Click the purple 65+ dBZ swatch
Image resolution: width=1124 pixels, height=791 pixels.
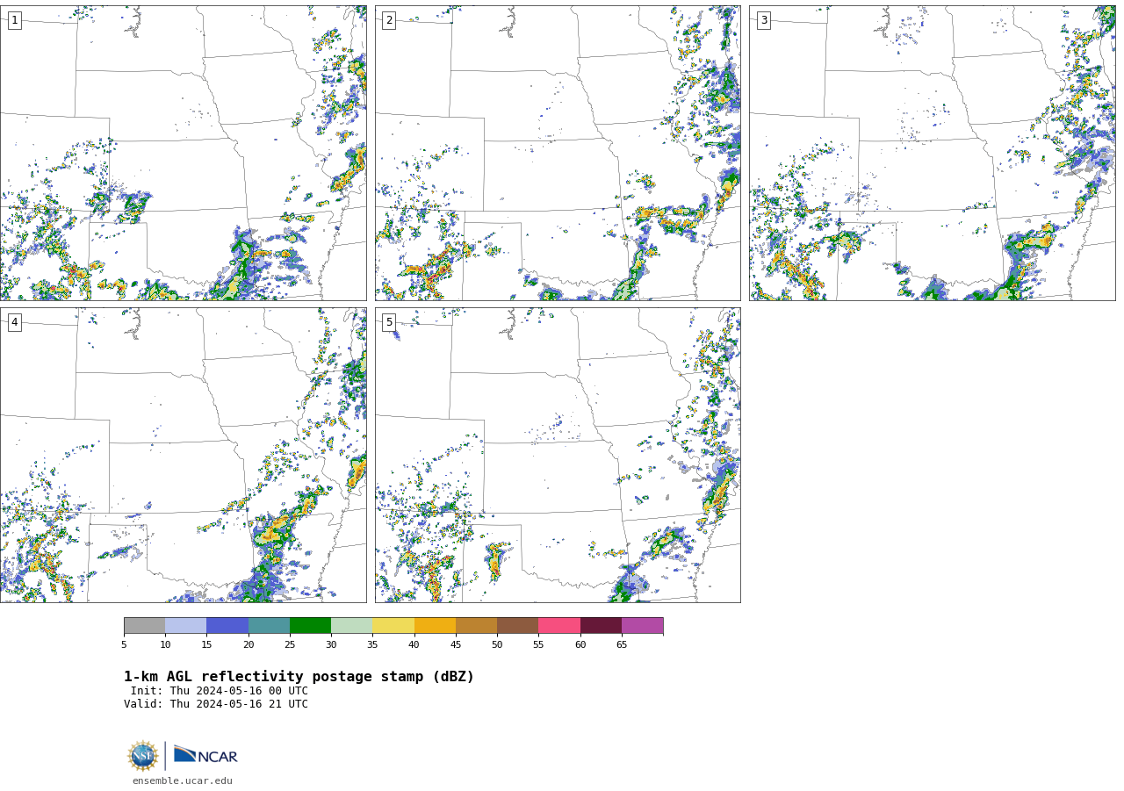[642, 626]
